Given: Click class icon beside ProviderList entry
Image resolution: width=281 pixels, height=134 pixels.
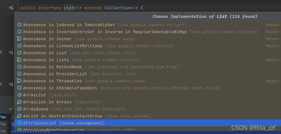Looking at the screenshot, I should (x=19, y=74).
